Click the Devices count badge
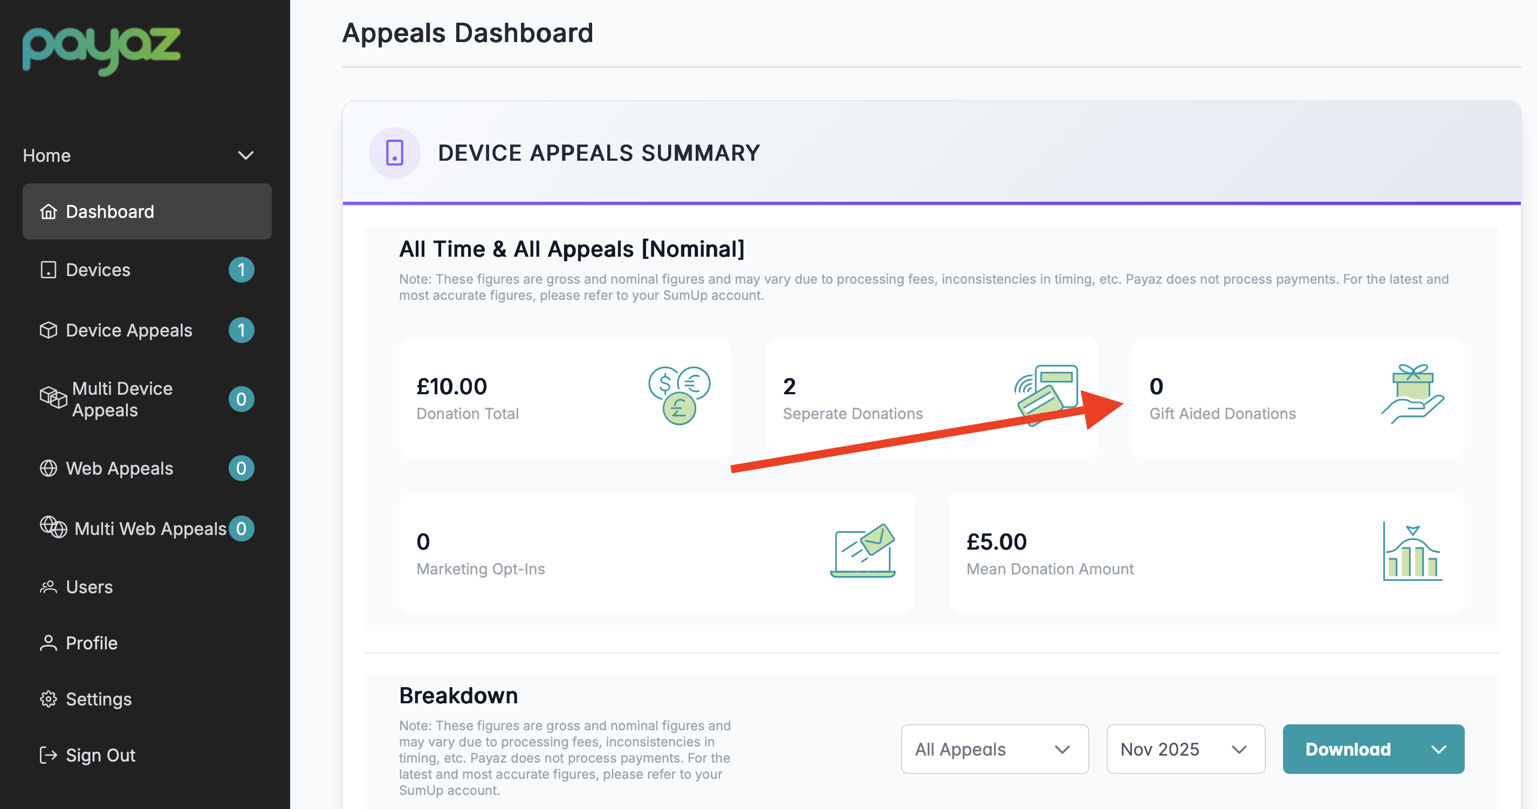Screen dimensions: 1537x809 [241, 270]
